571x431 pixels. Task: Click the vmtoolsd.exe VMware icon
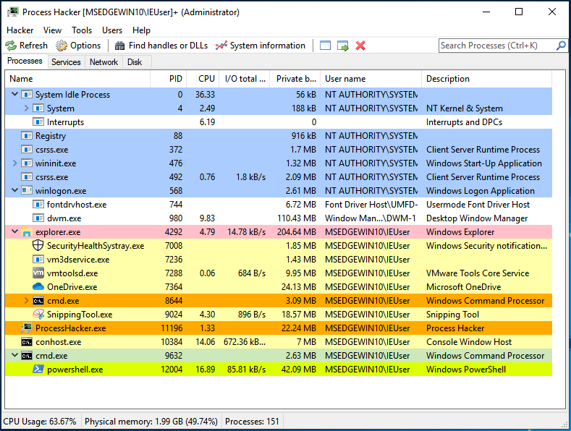38,273
